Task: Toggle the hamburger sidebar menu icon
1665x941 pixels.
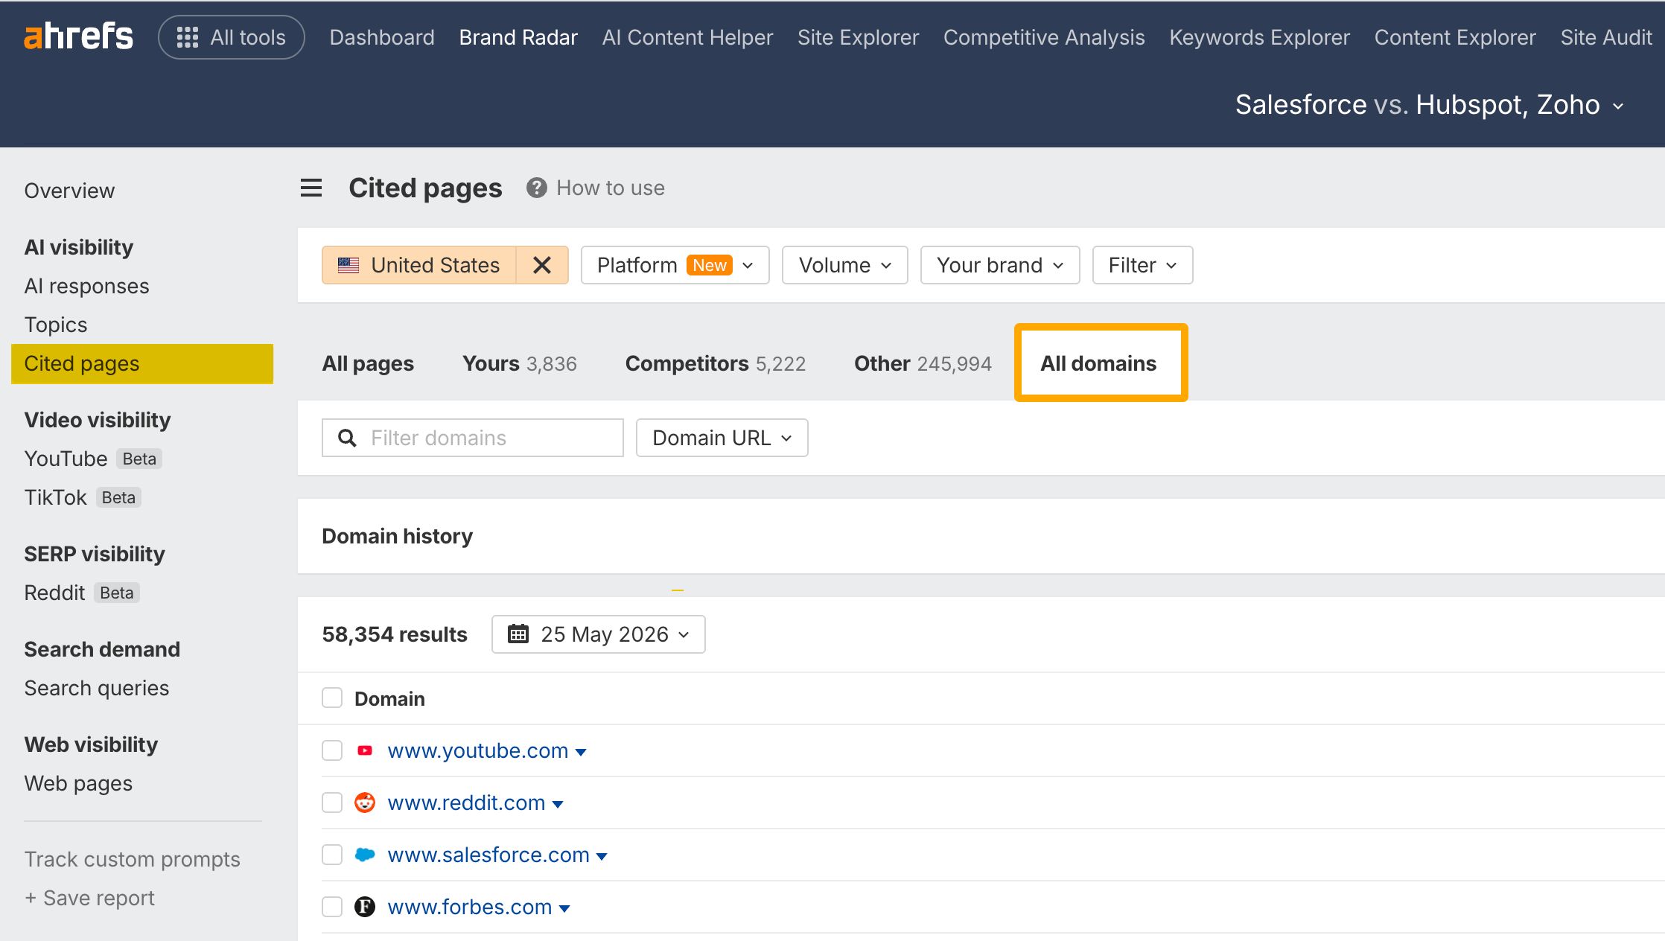Action: click(311, 188)
